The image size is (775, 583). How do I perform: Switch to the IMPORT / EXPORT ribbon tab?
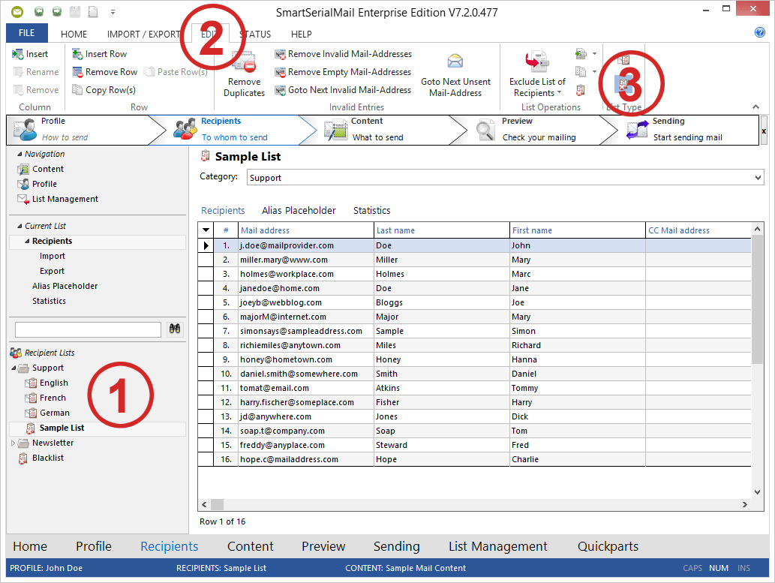(143, 34)
